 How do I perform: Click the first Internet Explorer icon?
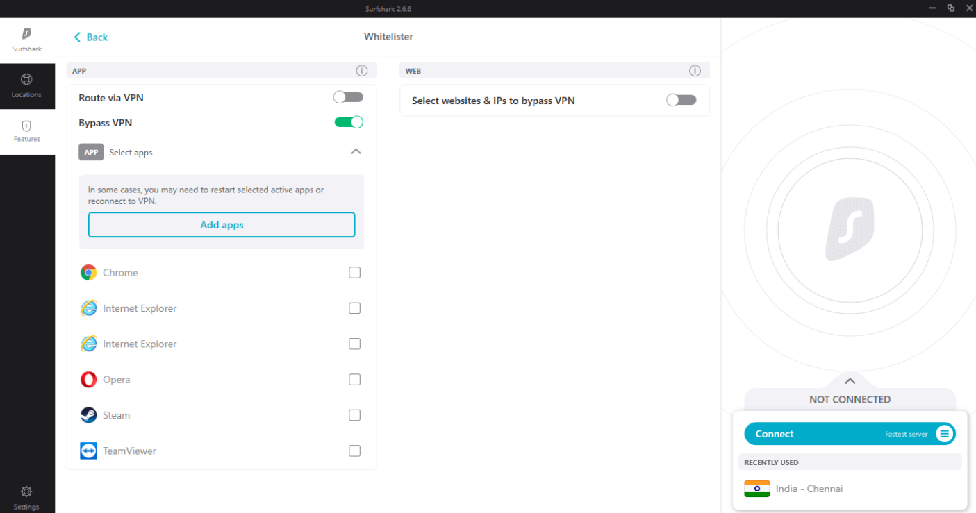88,308
